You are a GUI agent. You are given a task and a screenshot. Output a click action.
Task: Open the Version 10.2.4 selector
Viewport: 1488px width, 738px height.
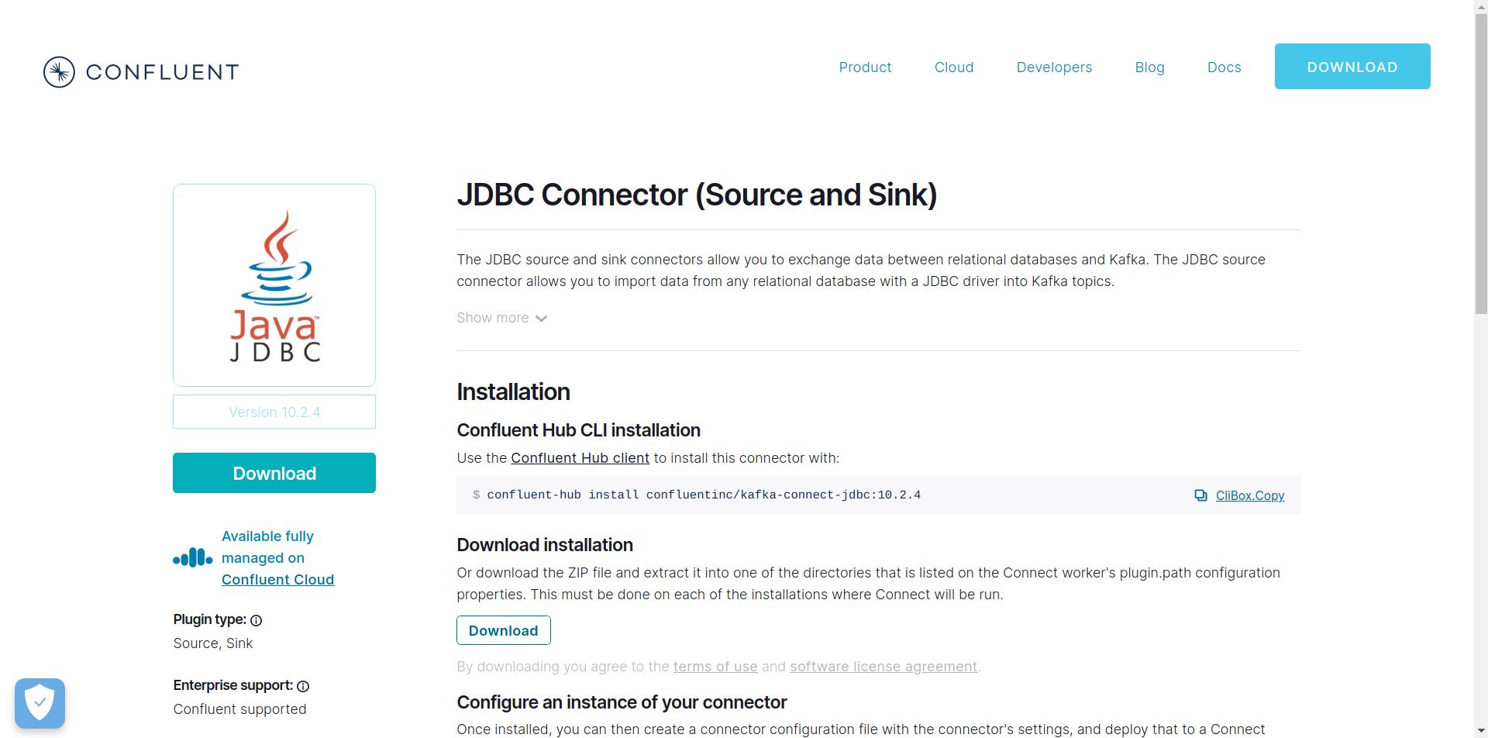pyautogui.click(x=274, y=412)
